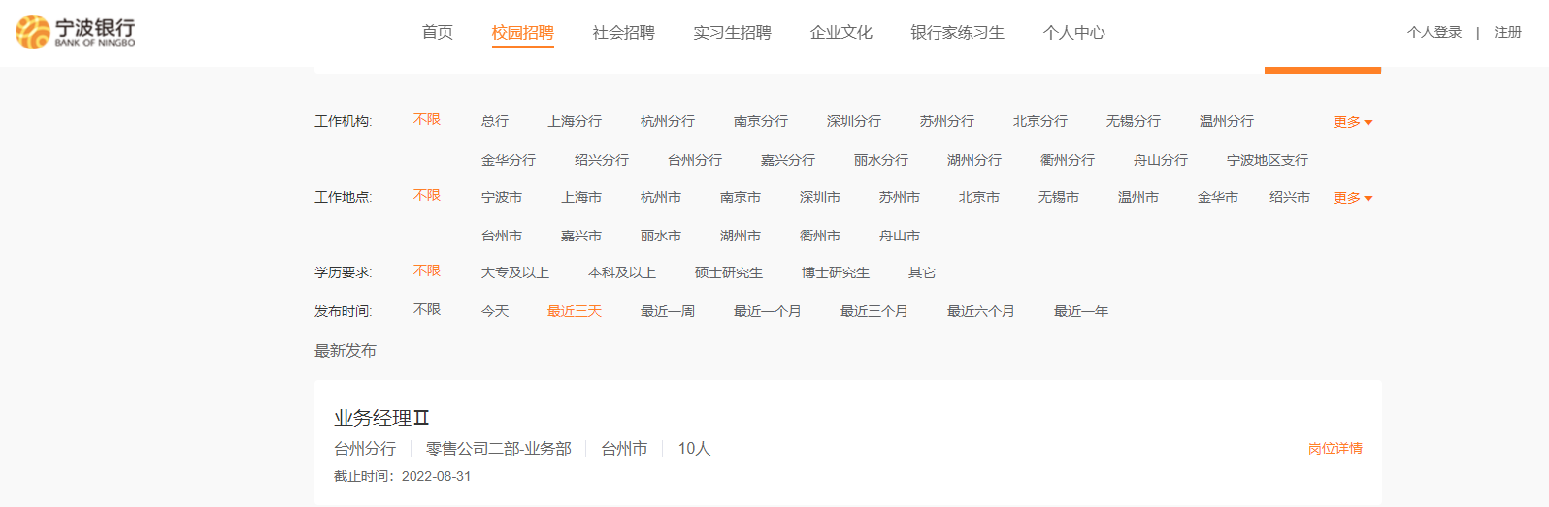Choose 嘉兴市 work location
Viewport: 1549px width, 507px height.
click(581, 236)
